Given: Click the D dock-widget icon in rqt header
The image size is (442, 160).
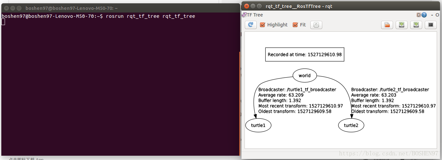Looking at the screenshot, I should (419, 15).
